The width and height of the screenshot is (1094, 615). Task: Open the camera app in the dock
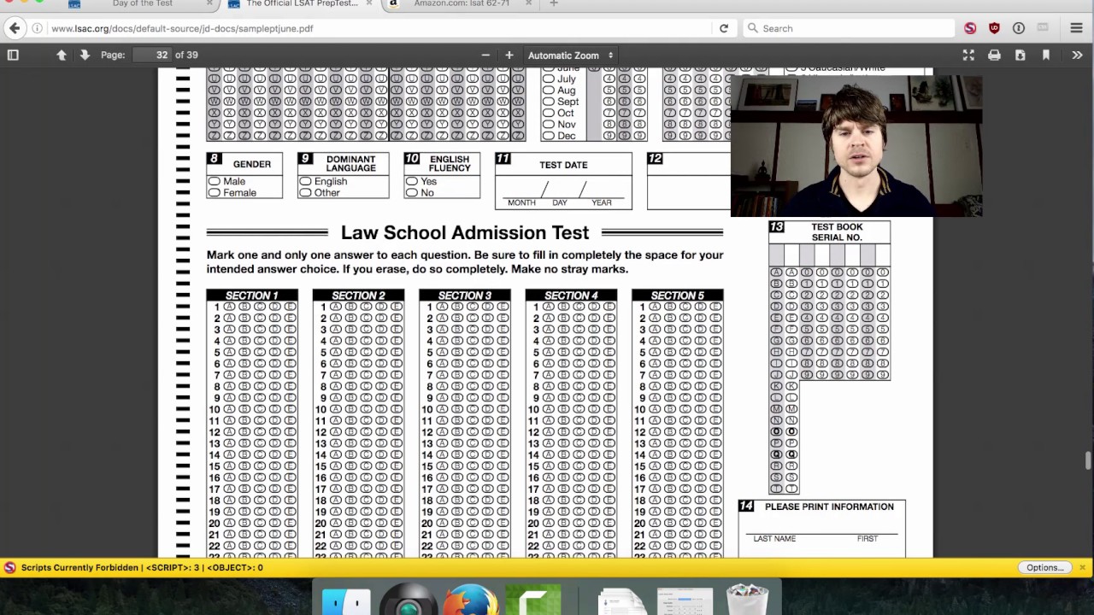point(409,600)
